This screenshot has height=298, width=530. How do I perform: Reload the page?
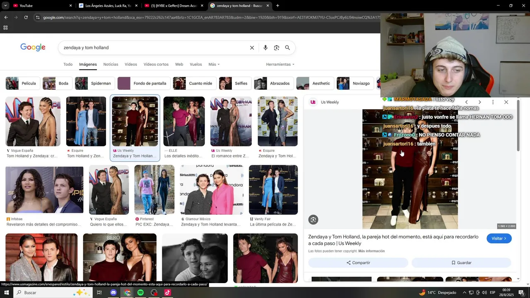26,17
